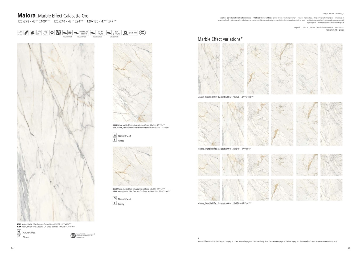Click first 120x278 variation thumbnail in top row
The width and height of the screenshot is (361, 255).
pyautogui.click(x=208, y=69)
